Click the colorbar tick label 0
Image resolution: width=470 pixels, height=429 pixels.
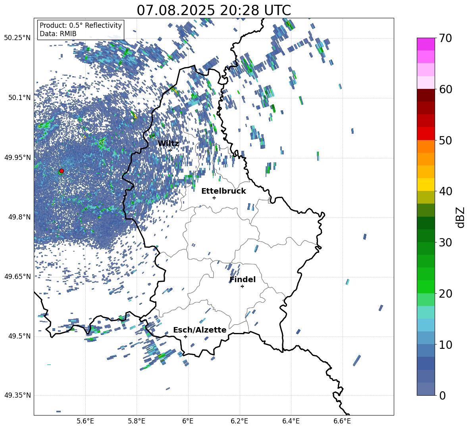pyautogui.click(x=442, y=396)
